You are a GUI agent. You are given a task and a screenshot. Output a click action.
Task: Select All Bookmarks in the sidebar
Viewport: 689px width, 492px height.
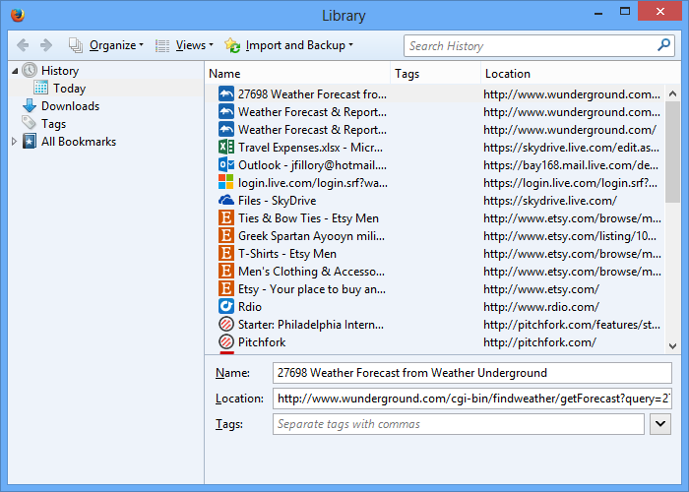(79, 142)
